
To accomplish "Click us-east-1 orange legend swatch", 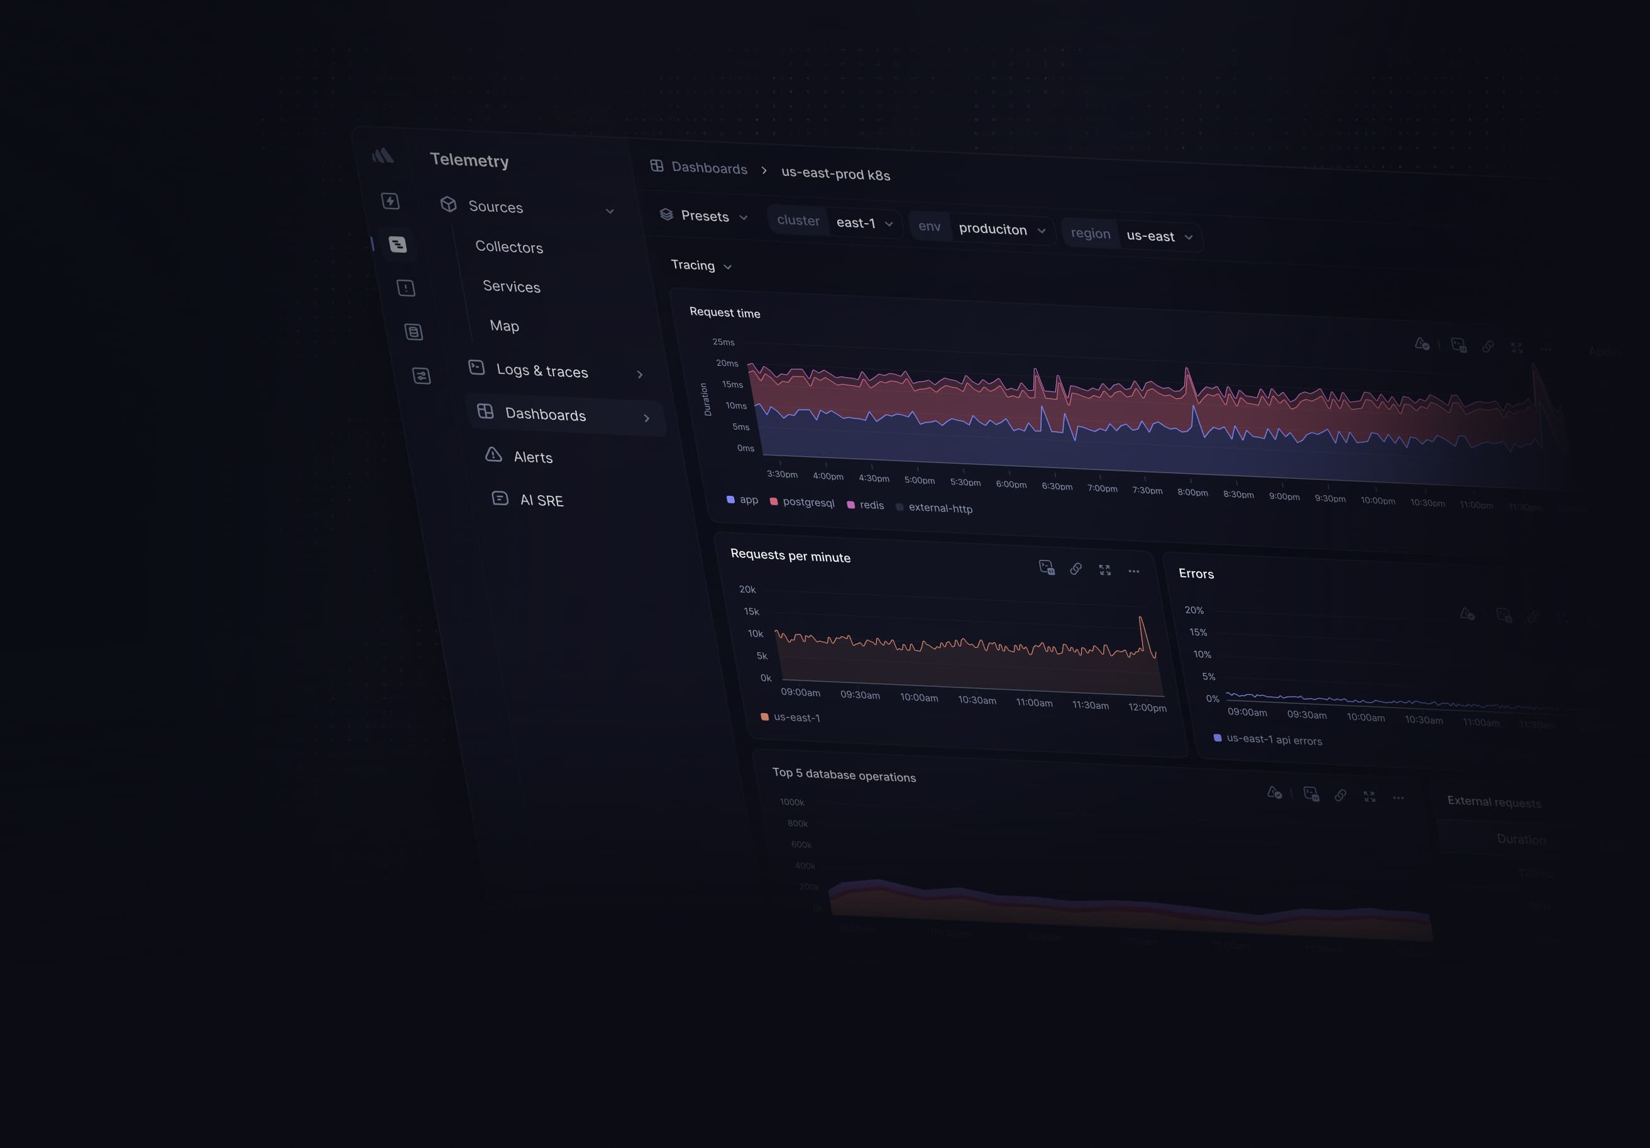I will coord(764,717).
